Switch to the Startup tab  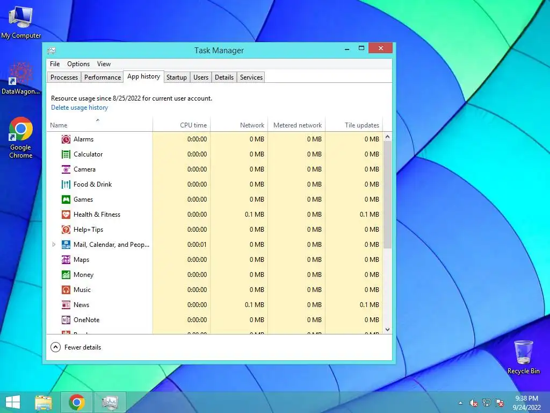[x=176, y=77]
